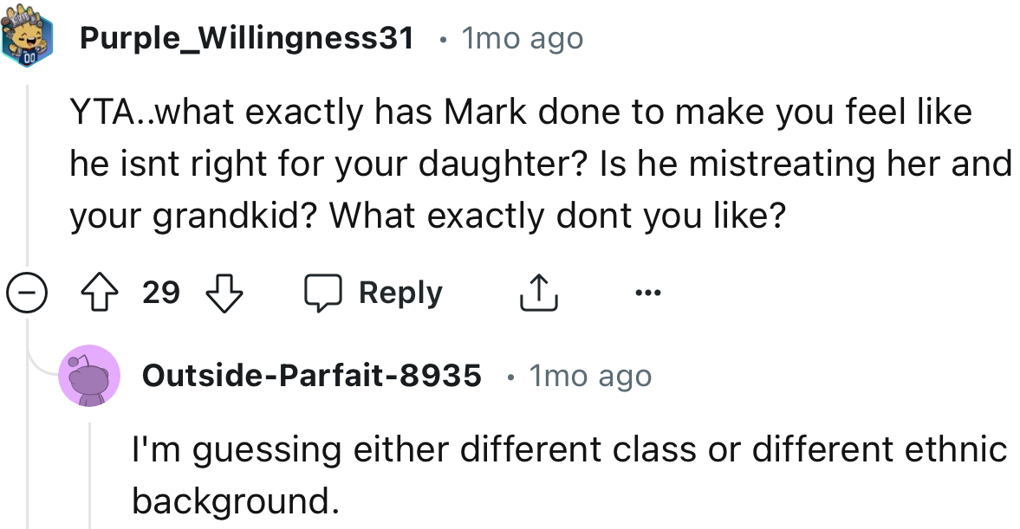Viewport: 1020px width, 529px height.
Task: Click the 1mo ago timestamp on the reply
Action: [590, 376]
